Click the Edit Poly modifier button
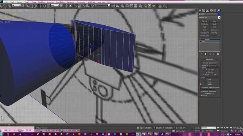243x136 pixels. [x=204, y=21]
